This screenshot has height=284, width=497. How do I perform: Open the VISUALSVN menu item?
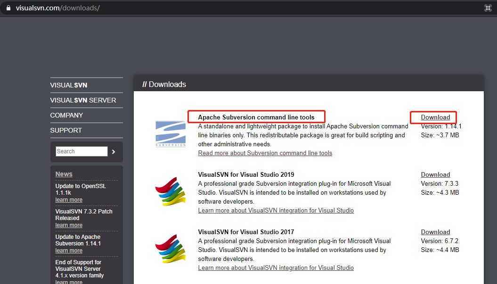(68, 85)
